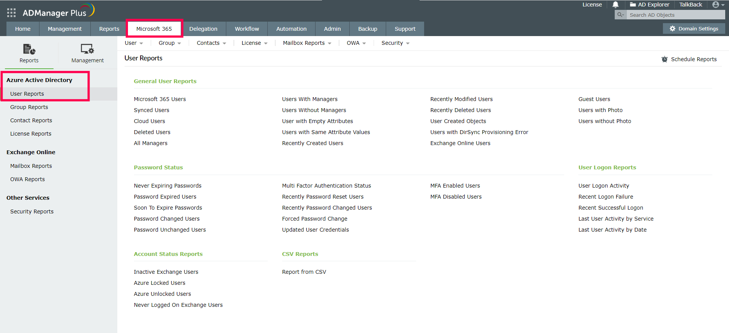Viewport: 729px width, 333px height.
Task: Expand the License dropdown in submenu
Action: (254, 43)
